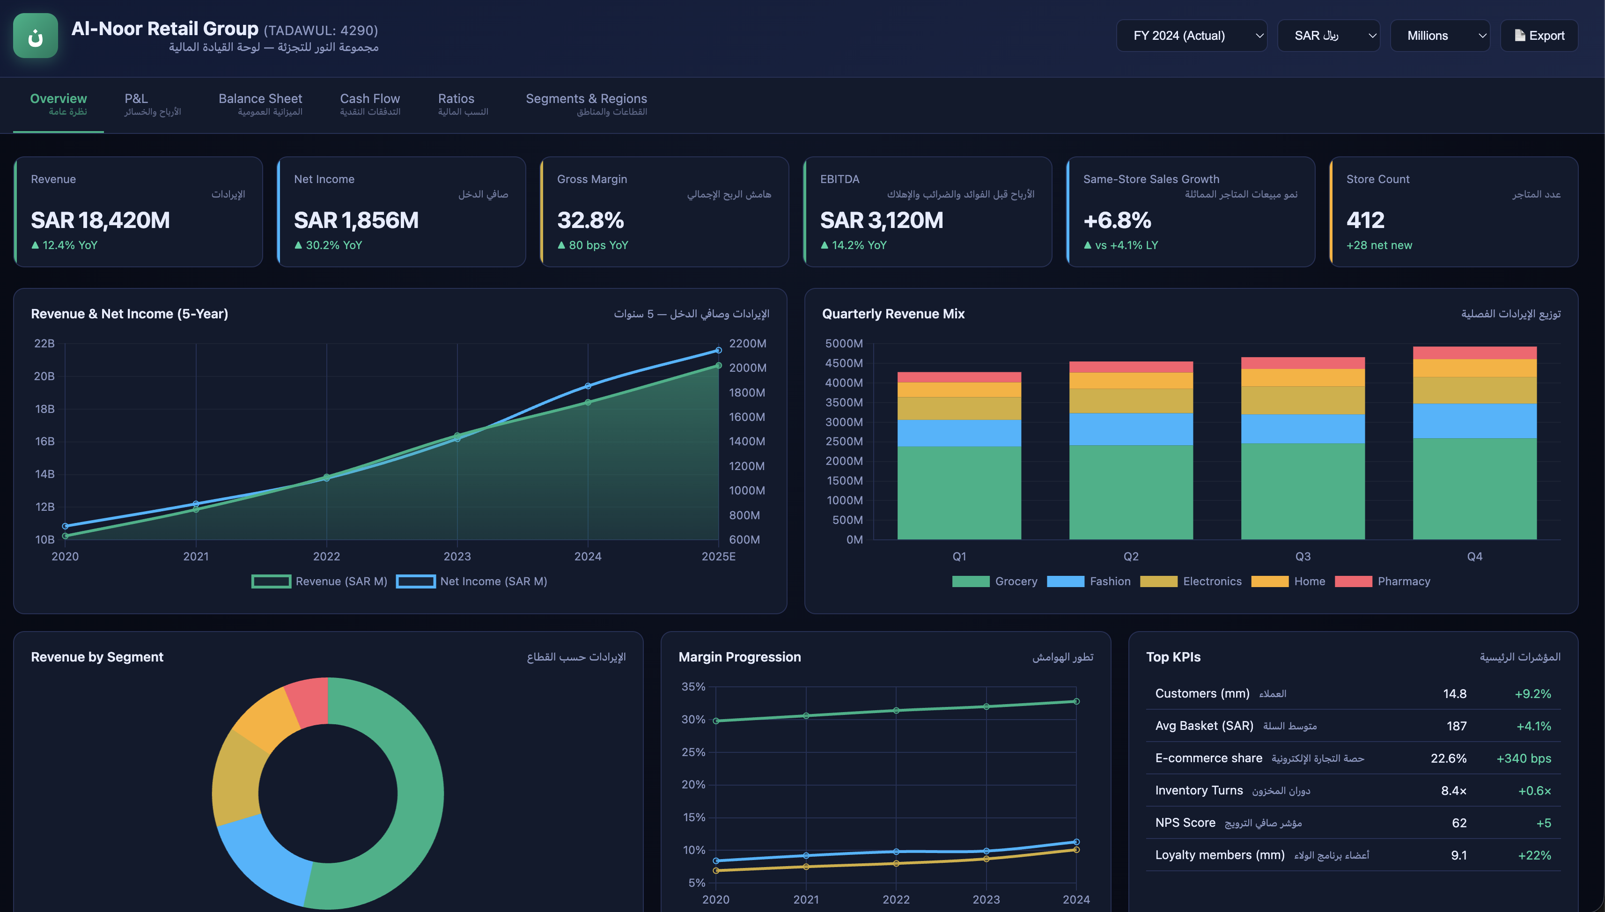This screenshot has width=1605, height=912.
Task: Click the Inventory Turns KPI row
Action: click(x=1353, y=790)
